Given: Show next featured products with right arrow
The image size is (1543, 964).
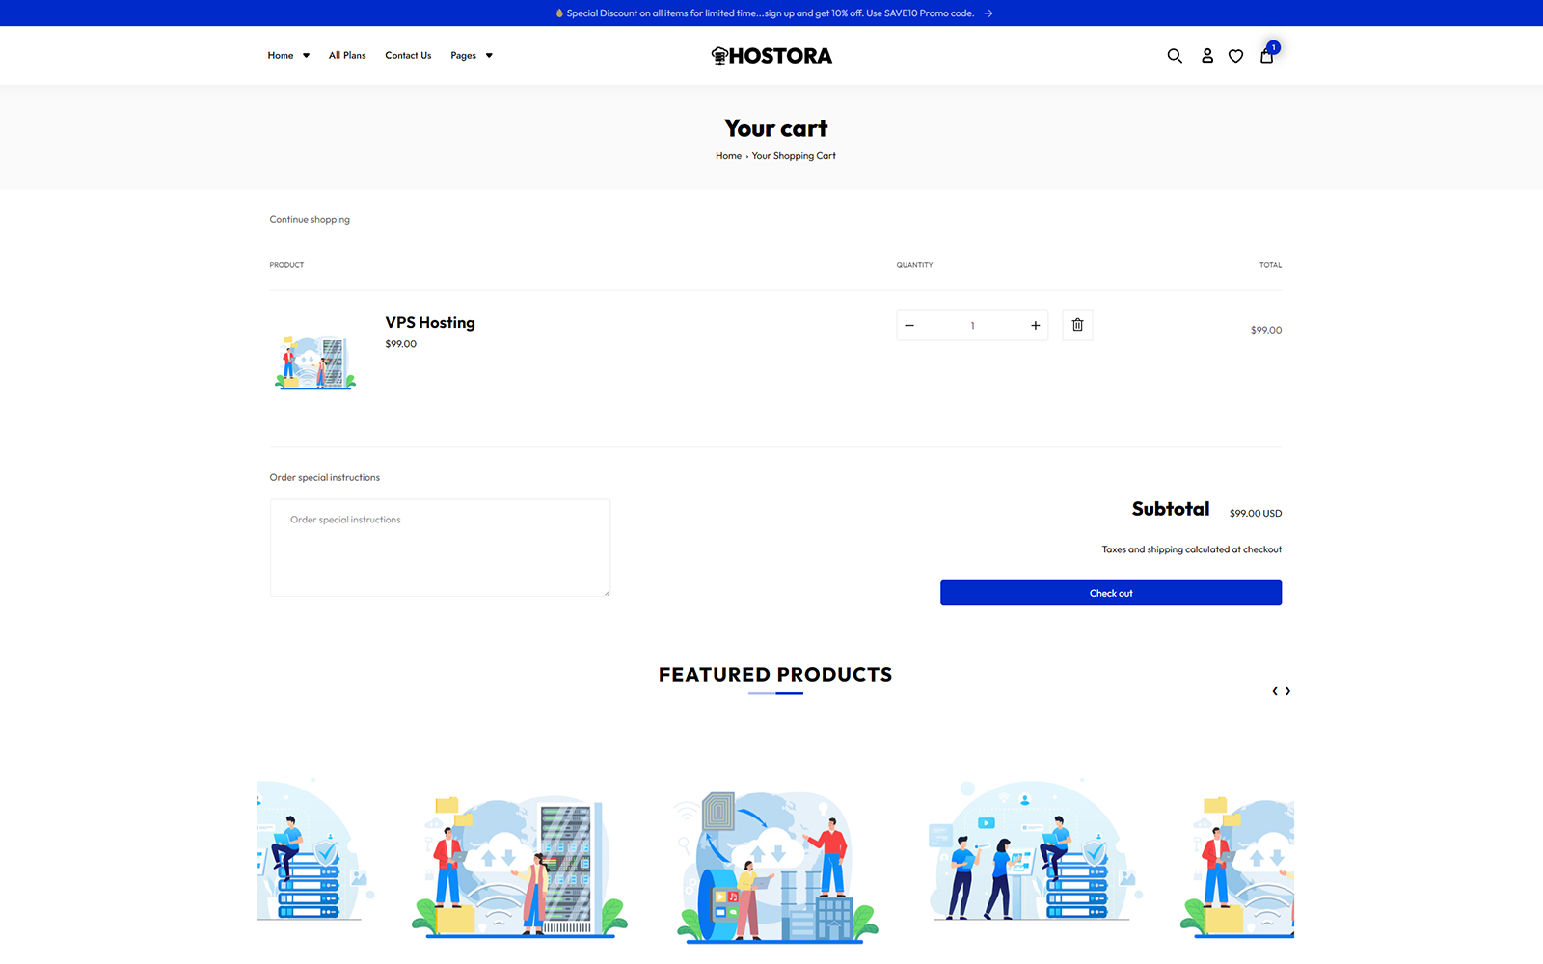Looking at the screenshot, I should tap(1287, 691).
